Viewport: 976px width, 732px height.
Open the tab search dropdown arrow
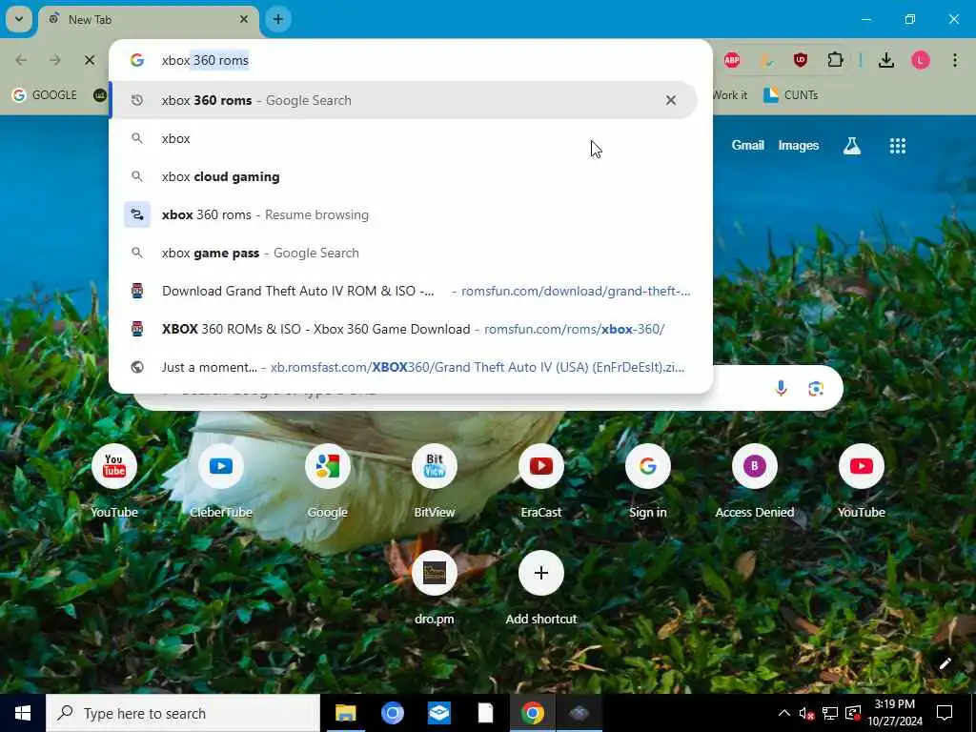click(19, 19)
